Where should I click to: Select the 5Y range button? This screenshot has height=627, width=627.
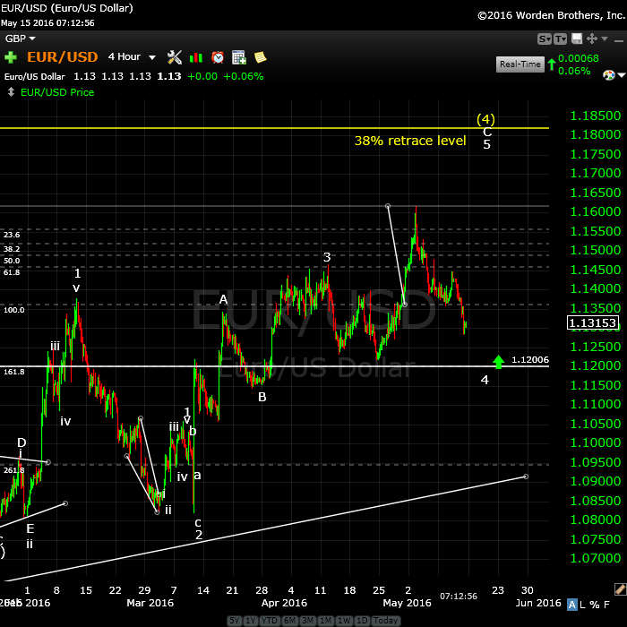(x=235, y=620)
